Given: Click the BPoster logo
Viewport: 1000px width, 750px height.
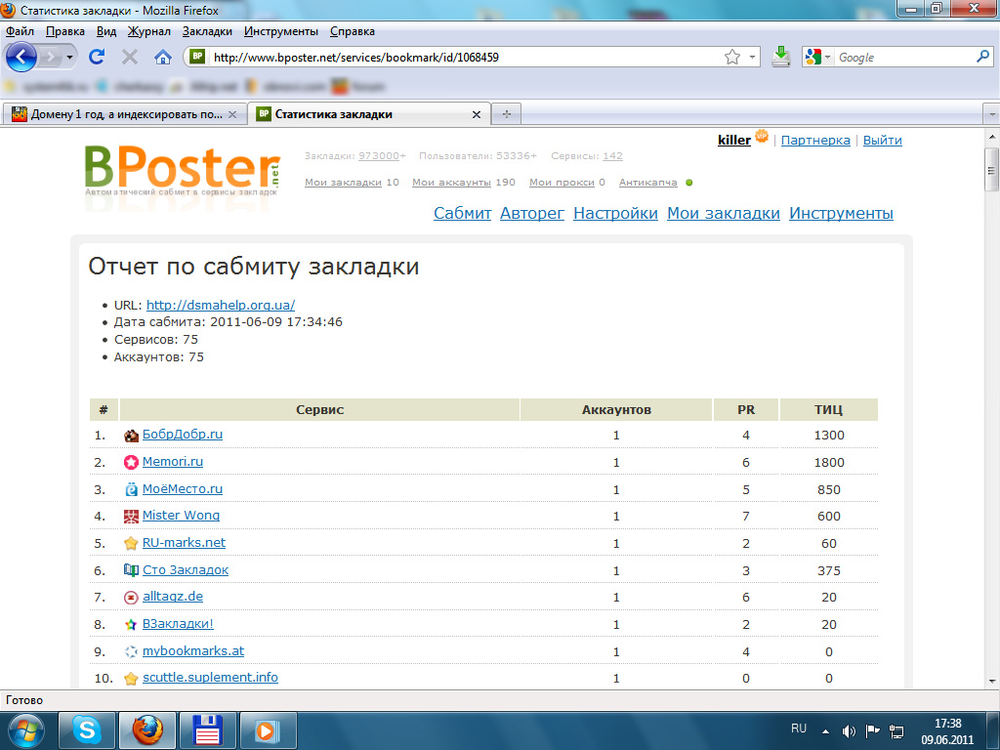Looking at the screenshot, I should point(183,171).
